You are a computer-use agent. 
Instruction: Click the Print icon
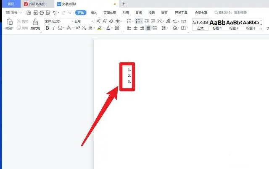[42, 13]
